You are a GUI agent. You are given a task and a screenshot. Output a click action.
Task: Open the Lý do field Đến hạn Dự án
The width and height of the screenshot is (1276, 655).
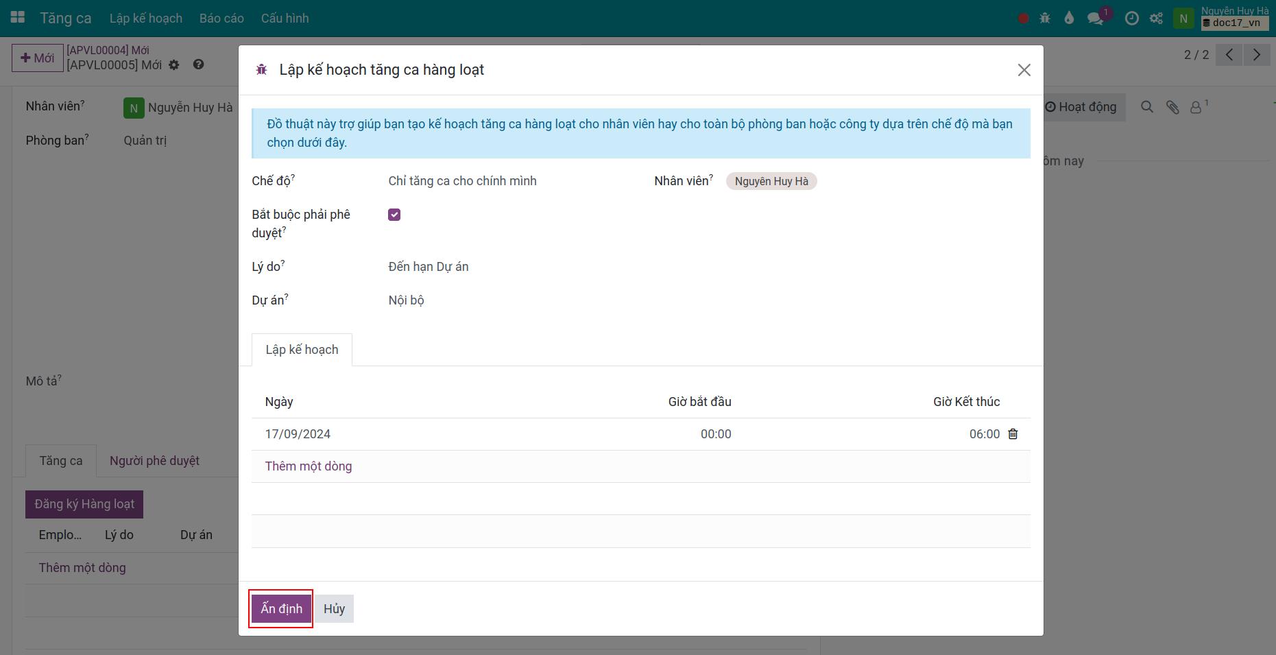507,267
